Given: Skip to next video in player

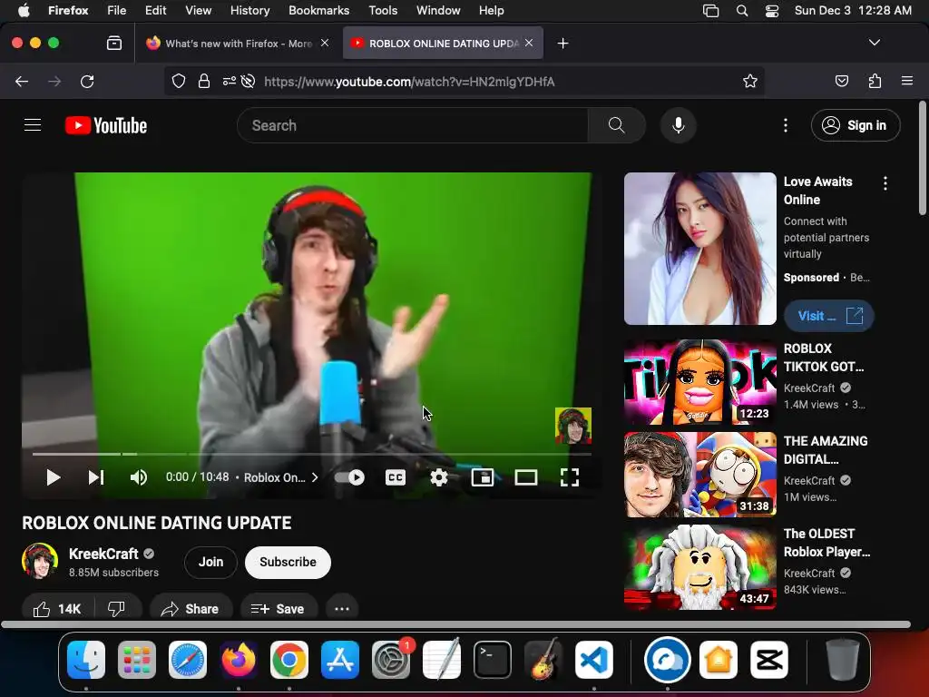Looking at the screenshot, I should tap(96, 477).
